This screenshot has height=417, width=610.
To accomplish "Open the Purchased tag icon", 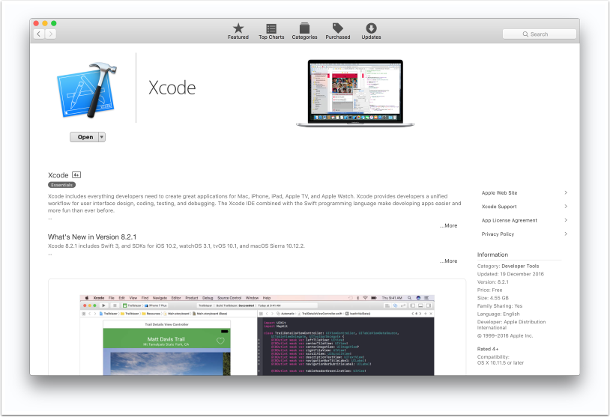I will [x=338, y=28].
